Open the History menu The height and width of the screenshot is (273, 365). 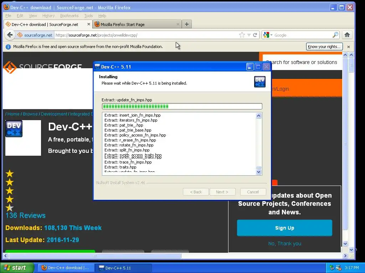[48, 16]
